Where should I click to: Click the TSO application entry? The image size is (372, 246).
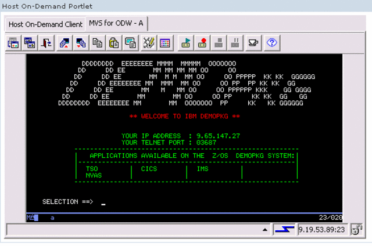click(92, 169)
